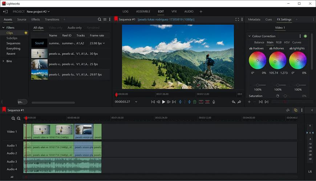Go to next keyframe in FX Settings
Viewport: 316px width, 181px height.
pyautogui.click(x=267, y=102)
